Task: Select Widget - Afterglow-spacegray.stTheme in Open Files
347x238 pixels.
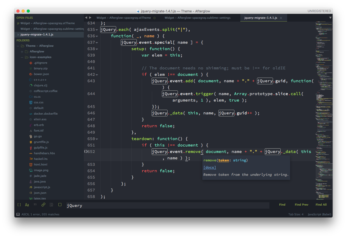Action: coord(48,23)
